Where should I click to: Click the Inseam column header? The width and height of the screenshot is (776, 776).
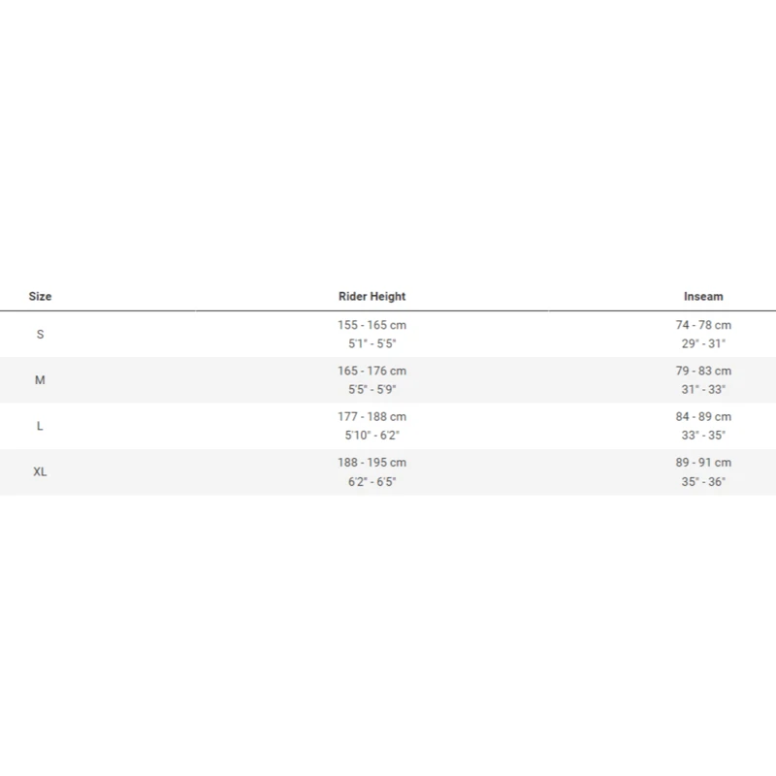click(703, 296)
